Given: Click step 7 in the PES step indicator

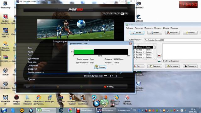Looking at the screenshot, I should (126, 14).
